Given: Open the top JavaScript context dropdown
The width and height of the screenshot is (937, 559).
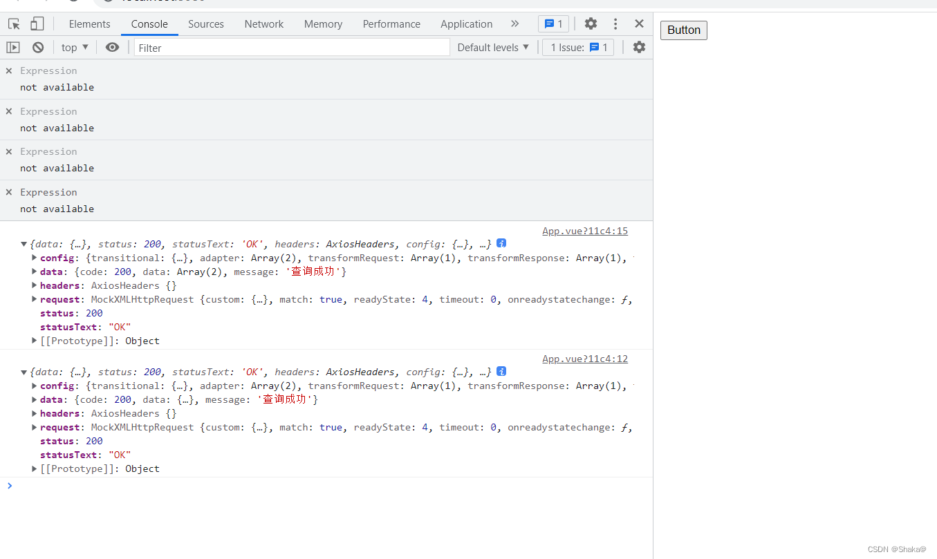Looking at the screenshot, I should click(x=75, y=48).
